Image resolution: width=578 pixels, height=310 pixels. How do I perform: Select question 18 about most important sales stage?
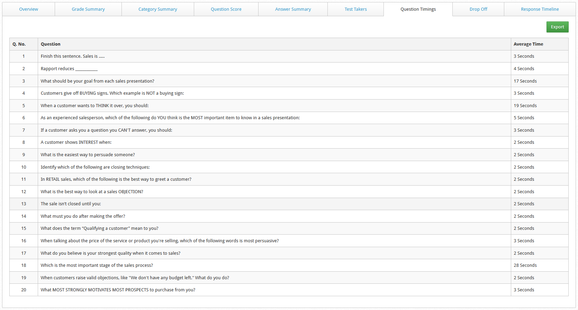tap(97, 265)
